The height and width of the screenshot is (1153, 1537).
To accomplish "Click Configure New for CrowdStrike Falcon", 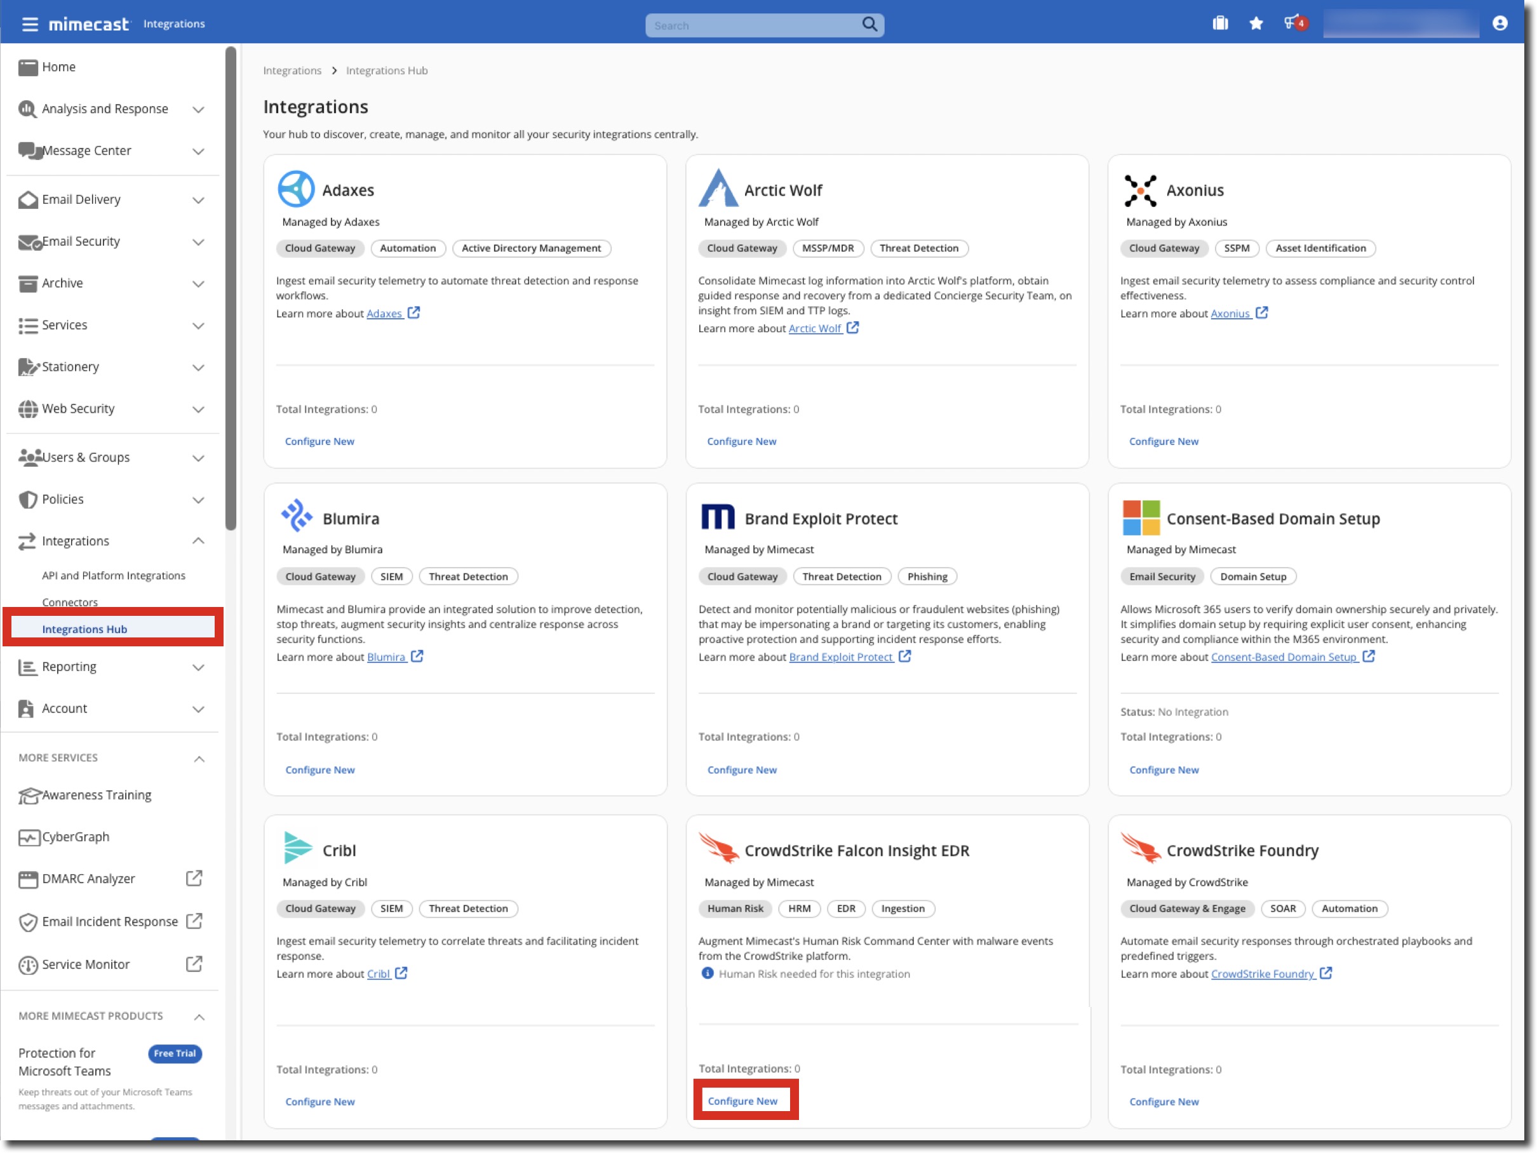I will click(742, 1101).
